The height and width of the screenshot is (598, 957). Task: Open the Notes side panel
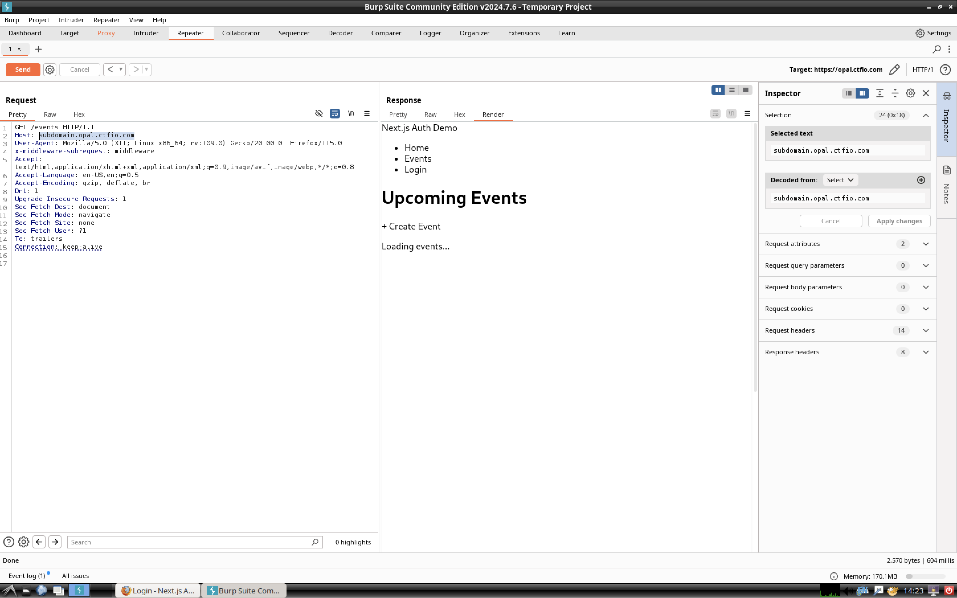click(x=946, y=185)
